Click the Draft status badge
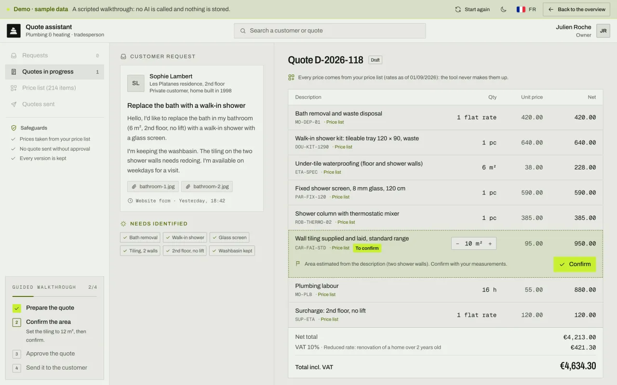Viewport: 617px width, 385px height. coord(376,60)
